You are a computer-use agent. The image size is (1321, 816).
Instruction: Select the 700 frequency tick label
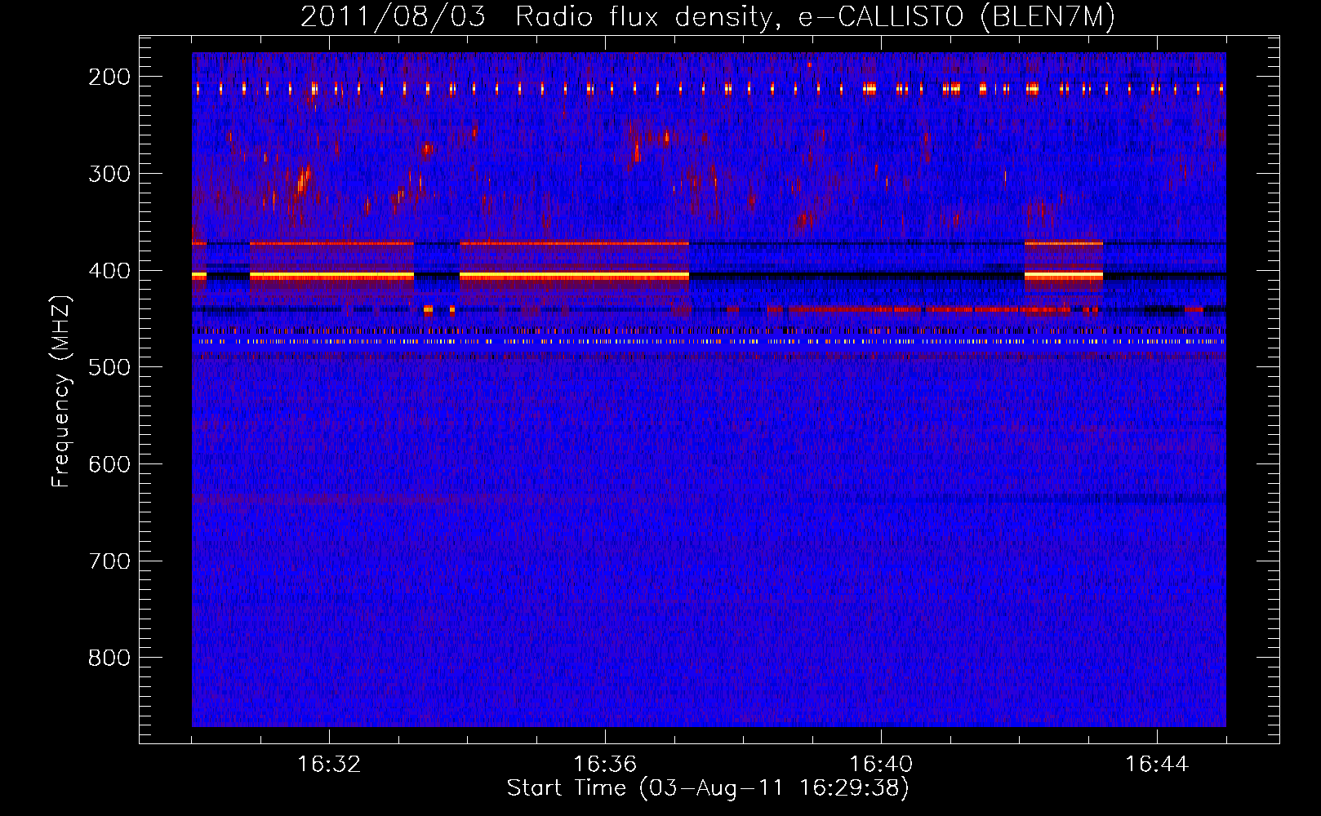pyautogui.click(x=109, y=561)
